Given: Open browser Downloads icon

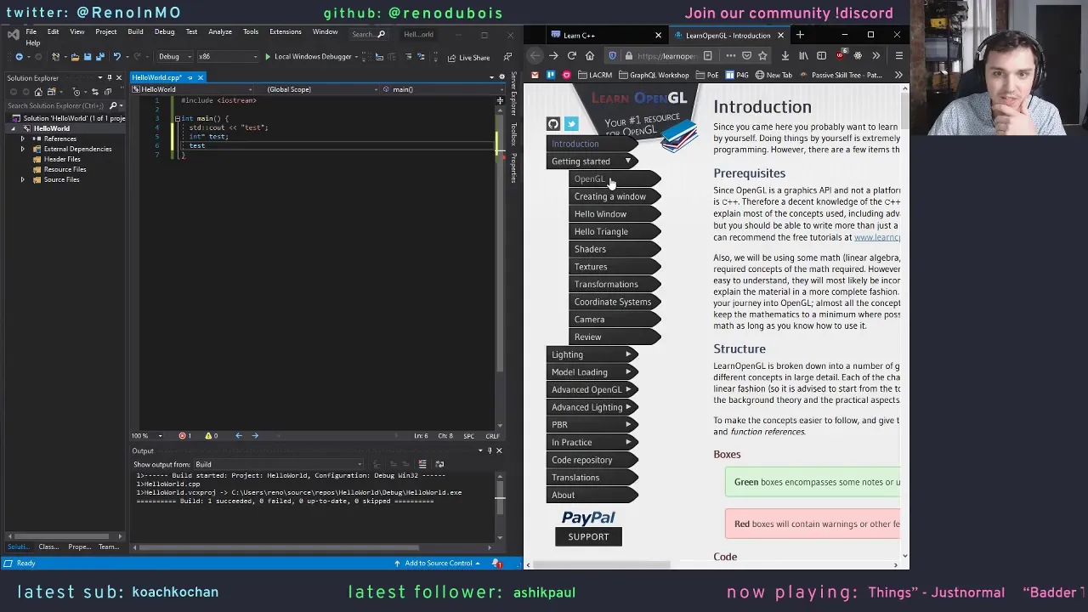Looking at the screenshot, I should 785,56.
